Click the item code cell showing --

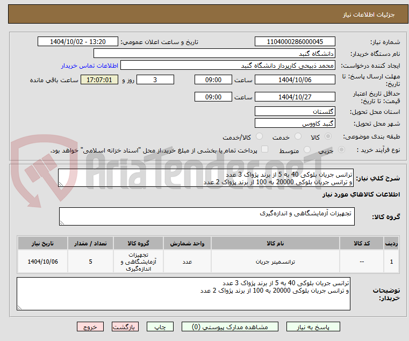362,262
